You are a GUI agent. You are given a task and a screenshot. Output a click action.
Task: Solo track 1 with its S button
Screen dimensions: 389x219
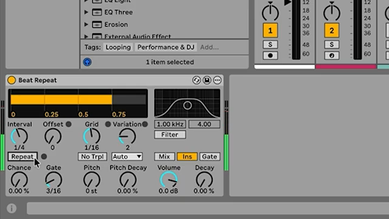click(270, 44)
